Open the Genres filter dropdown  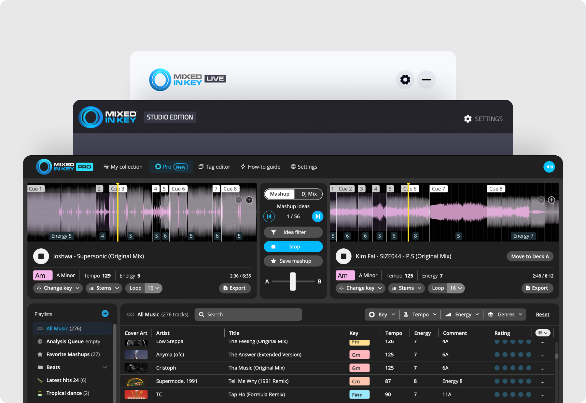505,315
